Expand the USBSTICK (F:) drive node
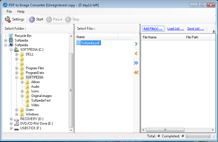218x142 pixels. (x=11, y=128)
